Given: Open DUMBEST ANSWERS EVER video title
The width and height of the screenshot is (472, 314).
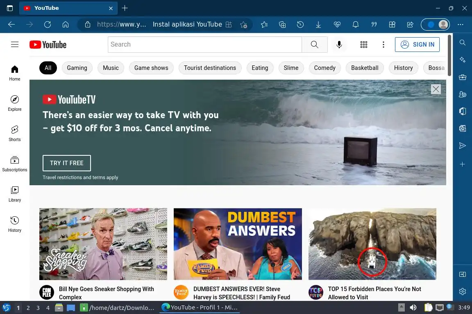Looking at the screenshot, I should point(241,293).
